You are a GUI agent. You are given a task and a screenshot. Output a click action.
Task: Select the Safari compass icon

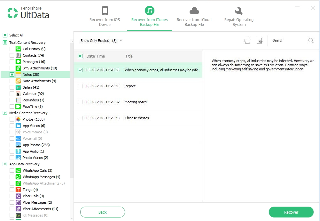(18, 87)
